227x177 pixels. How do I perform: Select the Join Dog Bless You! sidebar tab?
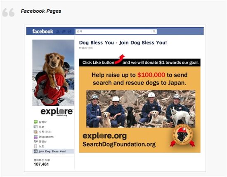53,151
